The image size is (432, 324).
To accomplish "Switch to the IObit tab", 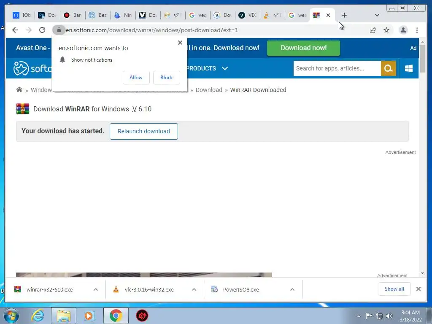I will (22, 15).
